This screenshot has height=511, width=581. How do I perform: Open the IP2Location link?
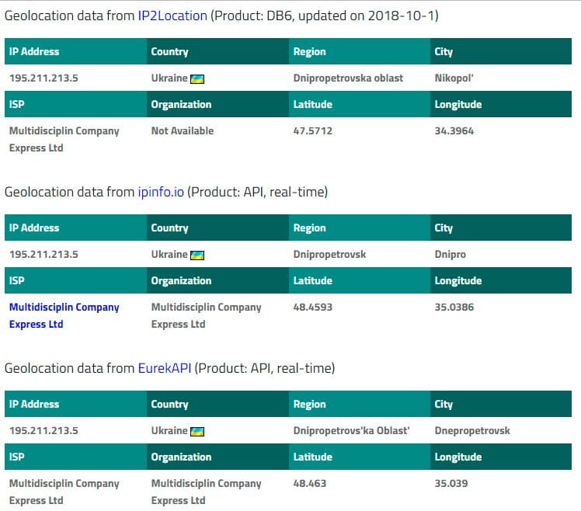[x=172, y=16]
